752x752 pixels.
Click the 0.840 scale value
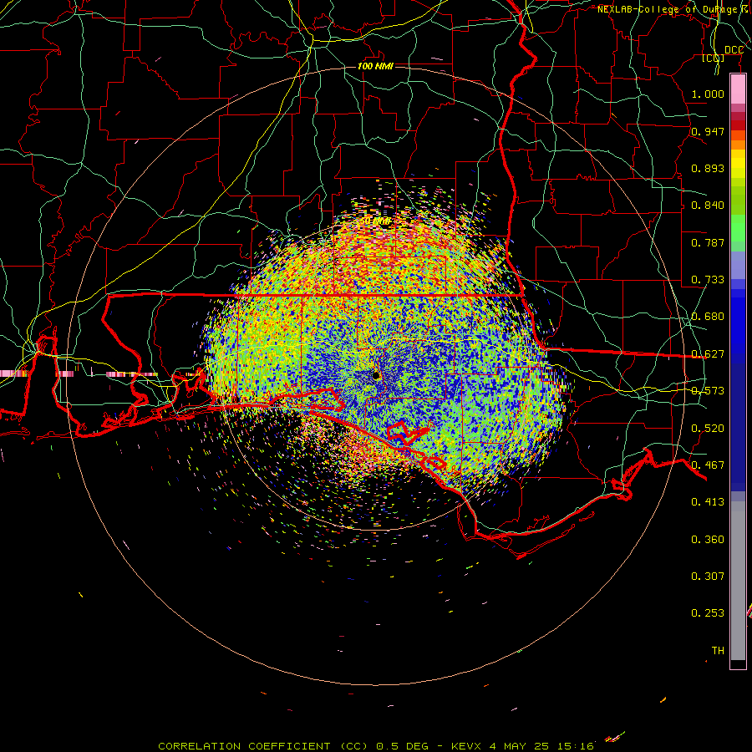(708, 205)
